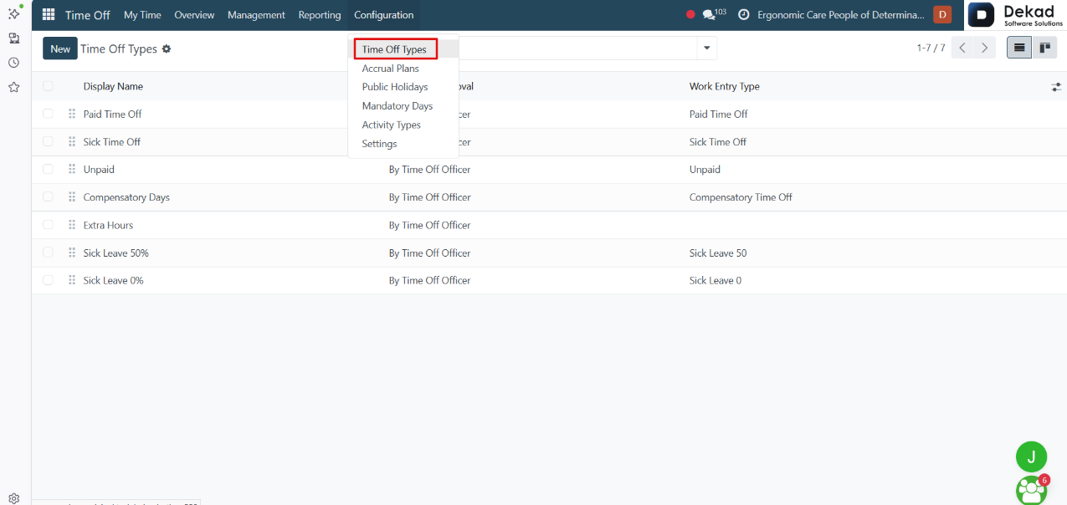
Task: Grab the drag handle of Extra Hours
Action: (72, 225)
